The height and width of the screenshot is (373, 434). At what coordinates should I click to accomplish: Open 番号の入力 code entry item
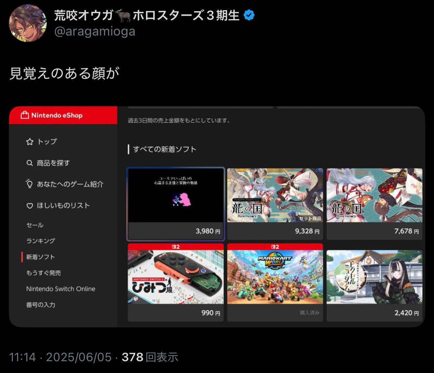click(41, 305)
